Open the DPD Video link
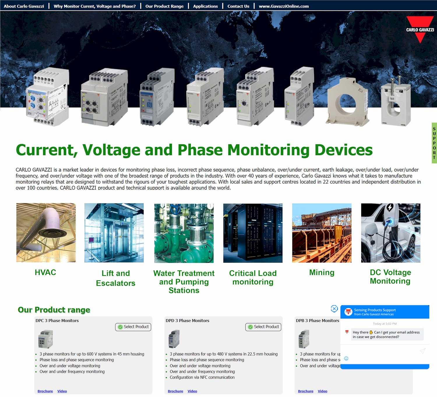The width and height of the screenshot is (437, 397). 192,391
